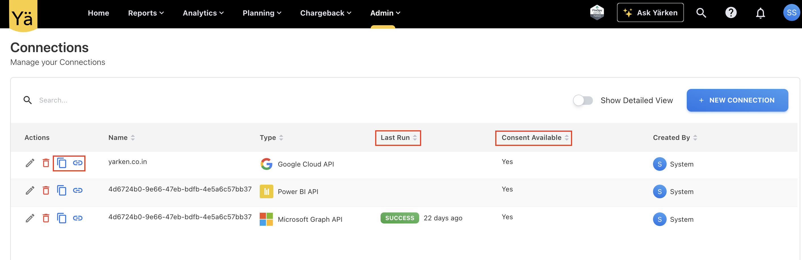The height and width of the screenshot is (260, 802).
Task: Open the Admin menu
Action: click(x=385, y=13)
